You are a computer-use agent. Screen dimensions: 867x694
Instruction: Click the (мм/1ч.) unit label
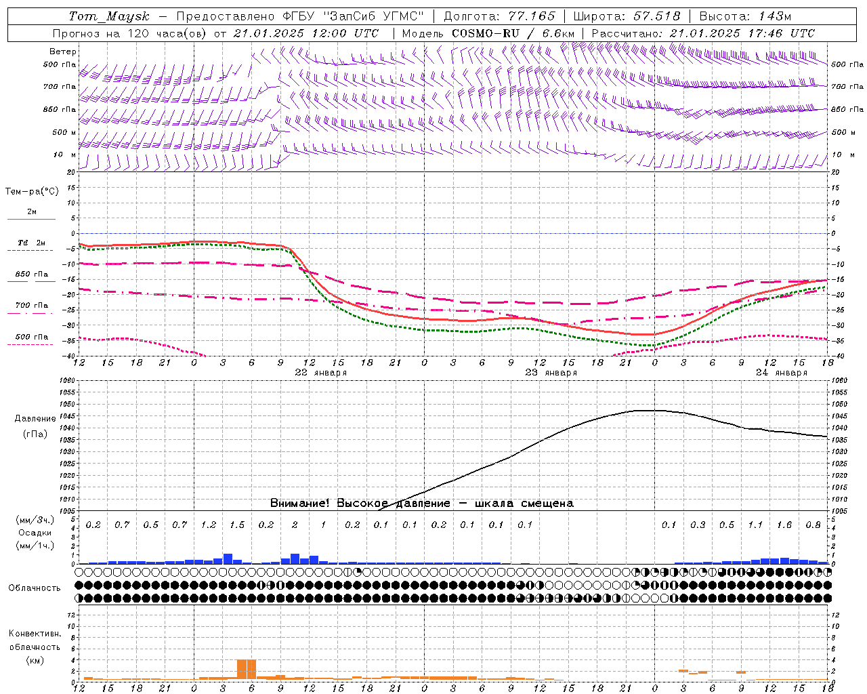pos(35,546)
